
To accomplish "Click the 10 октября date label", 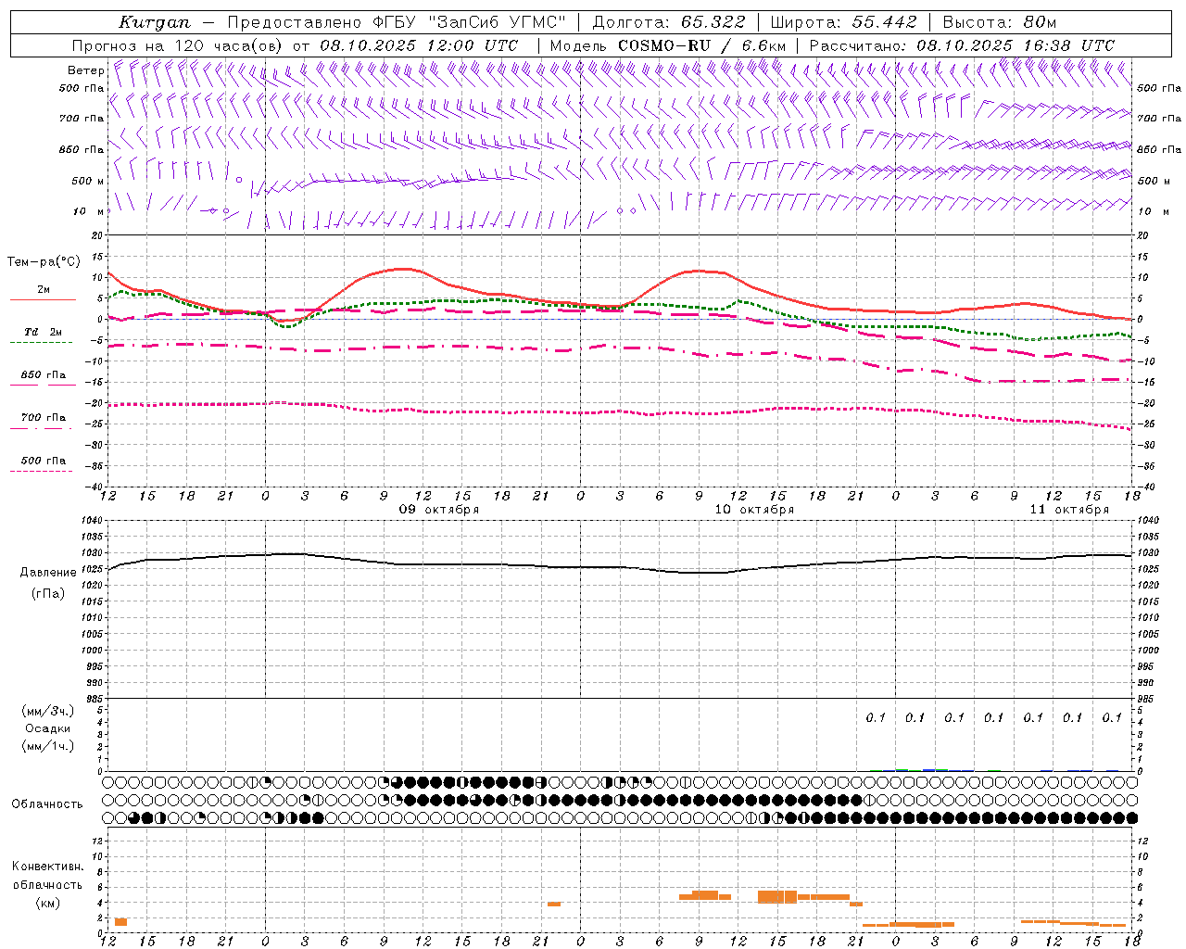I will tap(754, 510).
